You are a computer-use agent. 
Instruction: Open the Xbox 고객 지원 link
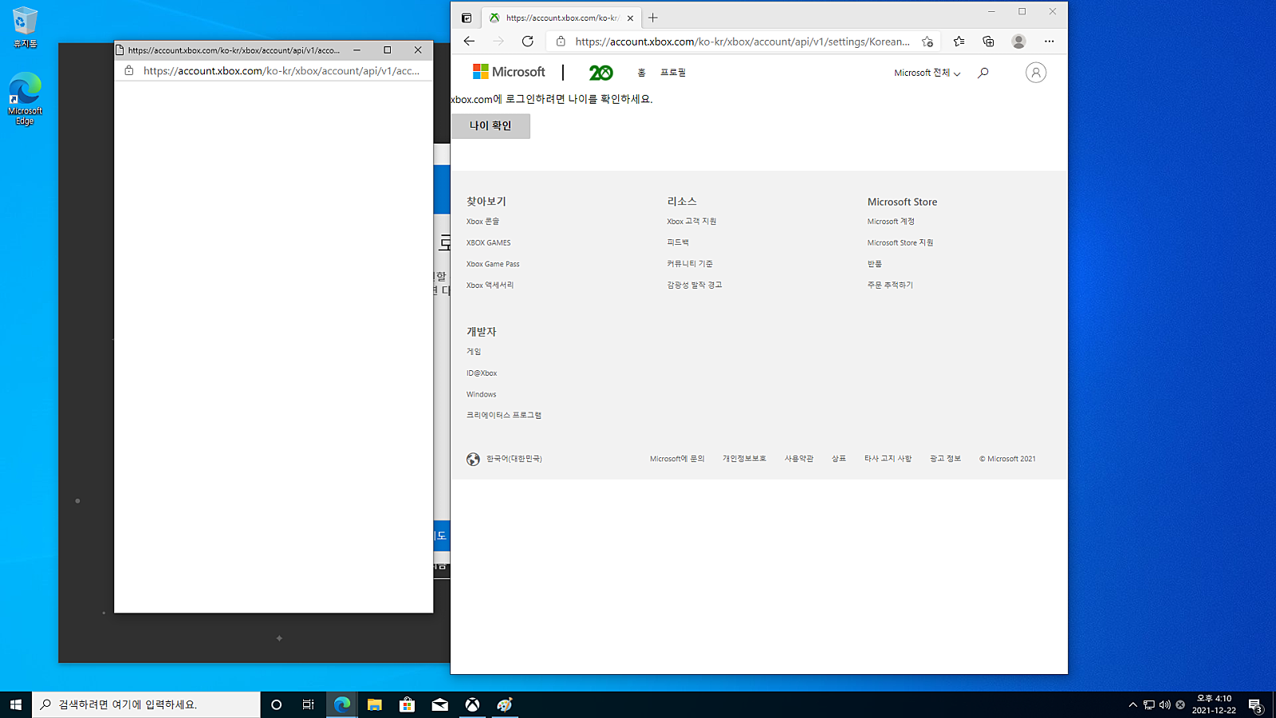691,222
